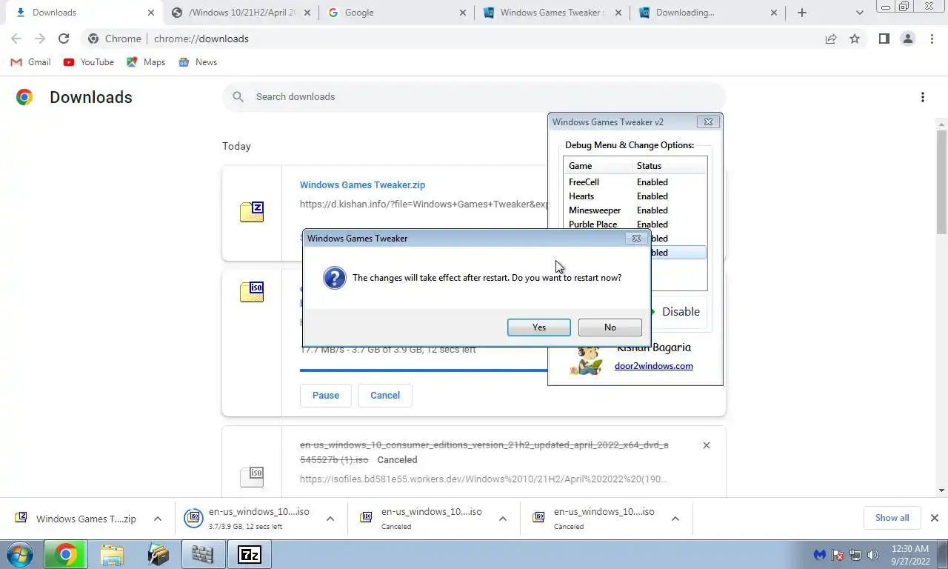The image size is (948, 569).
Task: Cancel the ISO download
Action: pos(385,395)
